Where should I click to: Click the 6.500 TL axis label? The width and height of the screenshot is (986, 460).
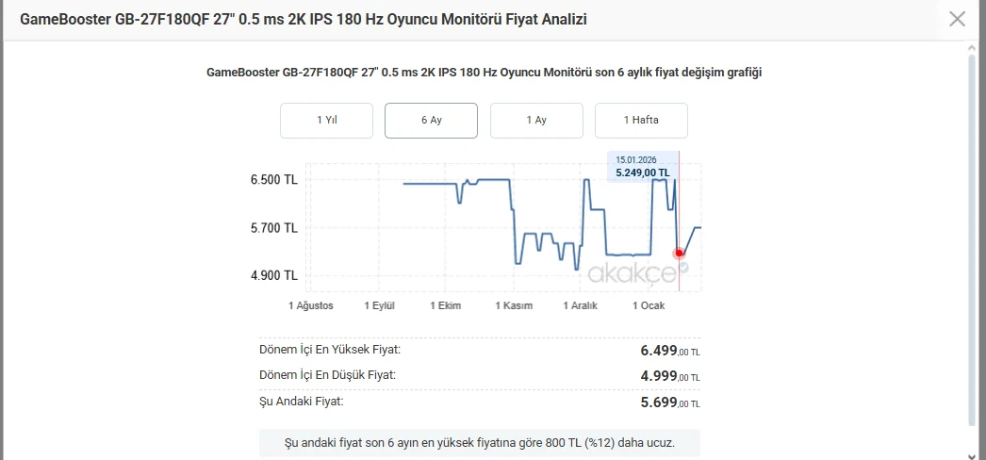[274, 180]
